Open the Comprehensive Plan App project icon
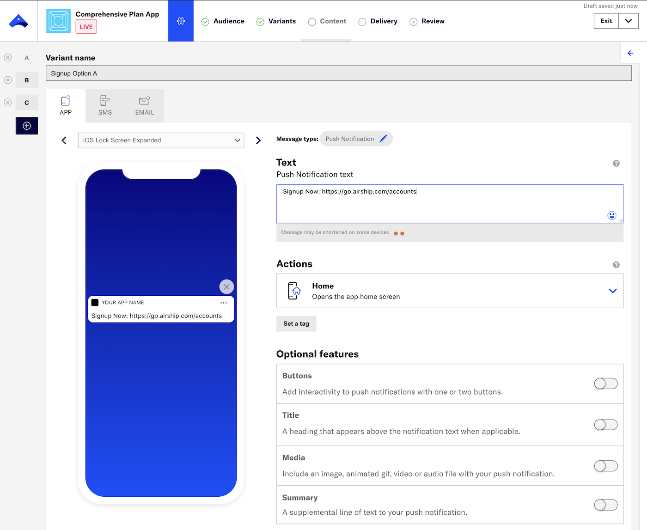The height and width of the screenshot is (530, 647). click(59, 21)
